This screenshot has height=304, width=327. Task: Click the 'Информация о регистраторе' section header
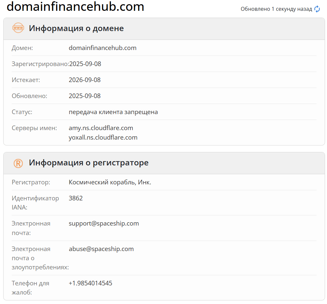(89, 162)
